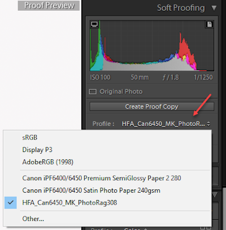Click the ISO 100 value
This screenshot has width=226, height=230.
pos(100,77)
